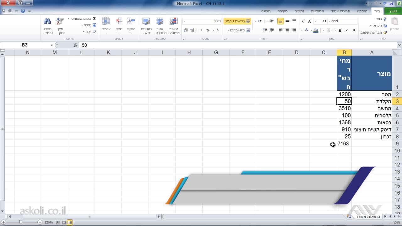Click the Decrease Indent icon
The height and width of the screenshot is (226, 402).
[272, 30]
